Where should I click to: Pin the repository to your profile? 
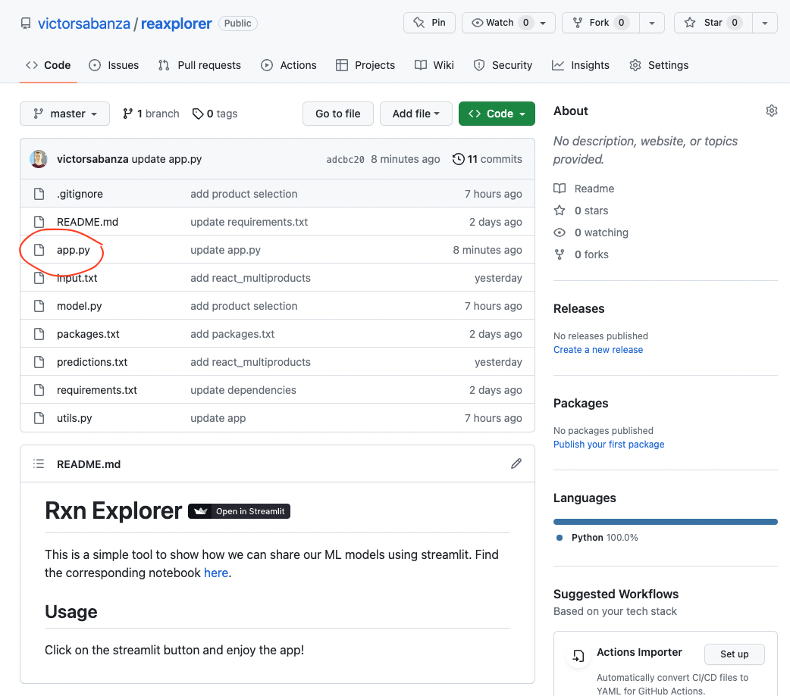click(x=429, y=23)
